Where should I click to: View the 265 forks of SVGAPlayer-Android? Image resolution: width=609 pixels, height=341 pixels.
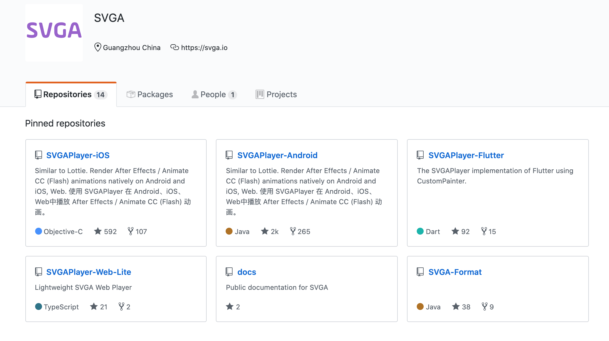(x=300, y=231)
